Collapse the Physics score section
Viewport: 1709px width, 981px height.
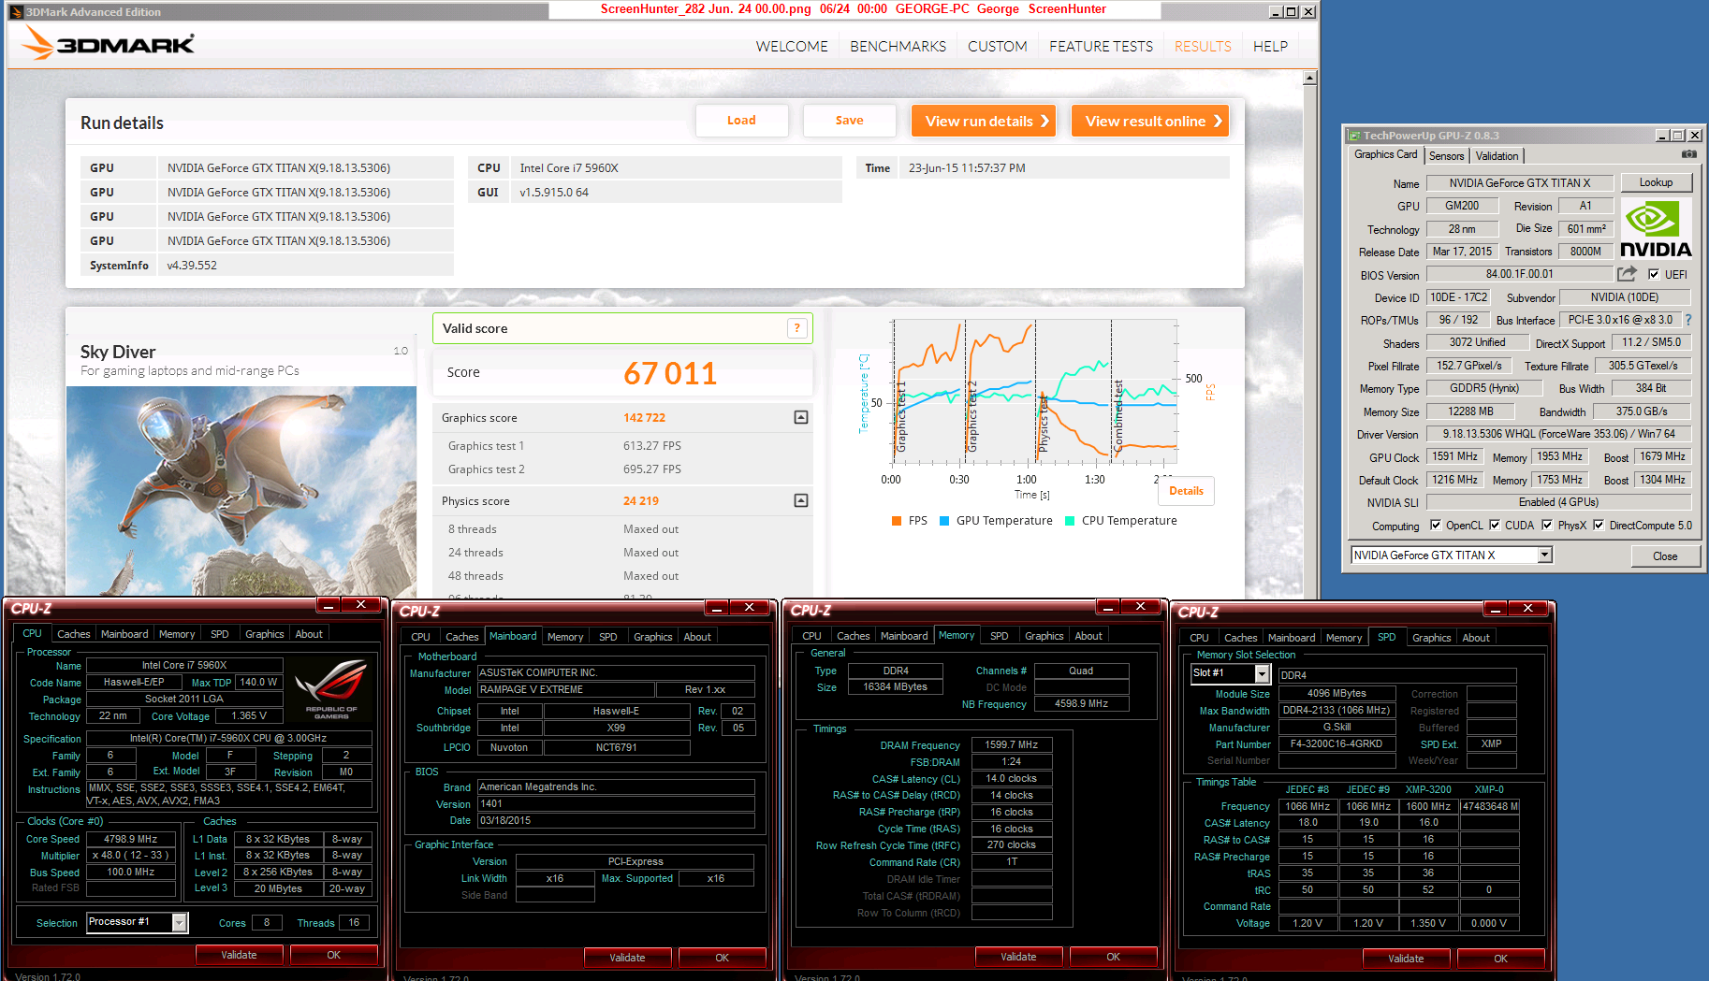(x=801, y=500)
